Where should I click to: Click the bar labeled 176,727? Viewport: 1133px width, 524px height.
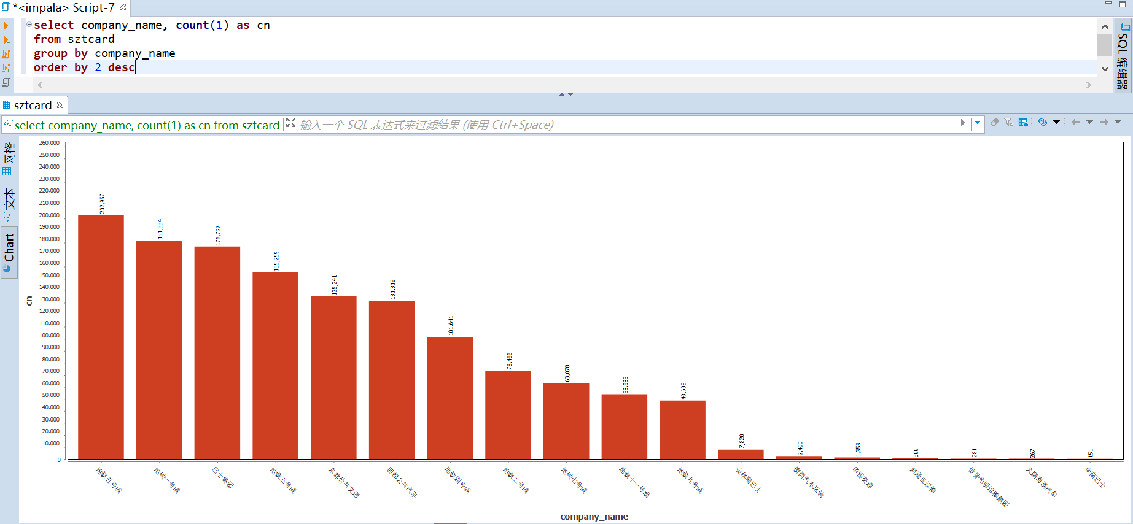coord(217,353)
